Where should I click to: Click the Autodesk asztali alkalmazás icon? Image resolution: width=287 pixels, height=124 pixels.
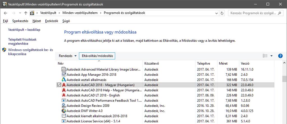(x=64, y=80)
